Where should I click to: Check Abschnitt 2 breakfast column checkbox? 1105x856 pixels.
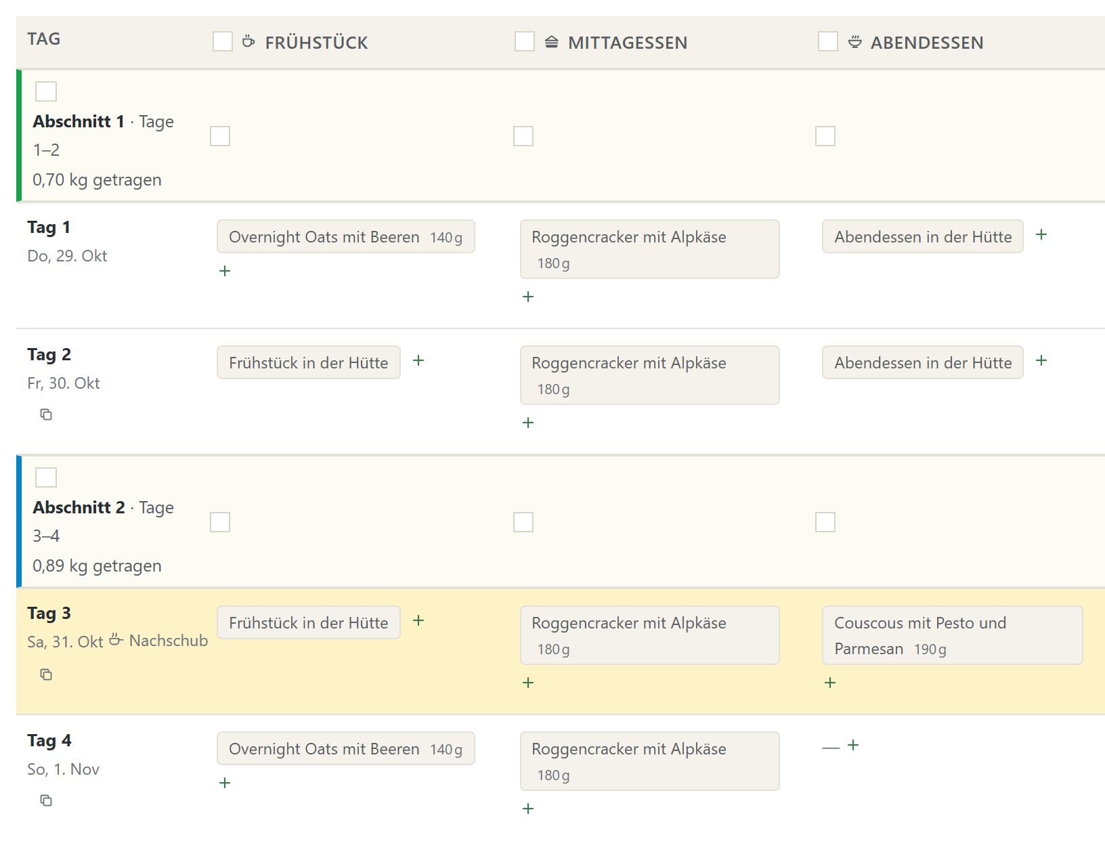[x=220, y=522]
